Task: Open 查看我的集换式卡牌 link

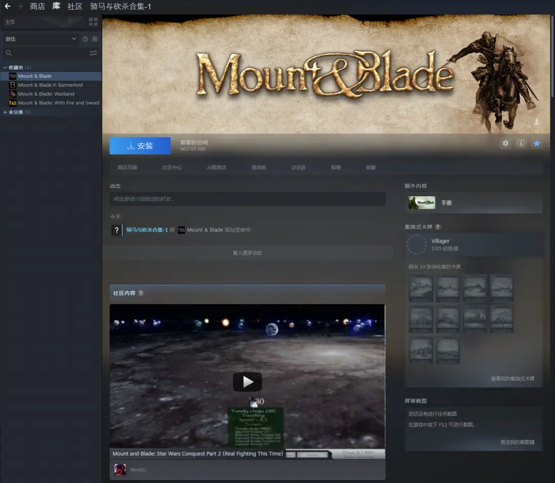Action: coord(512,379)
